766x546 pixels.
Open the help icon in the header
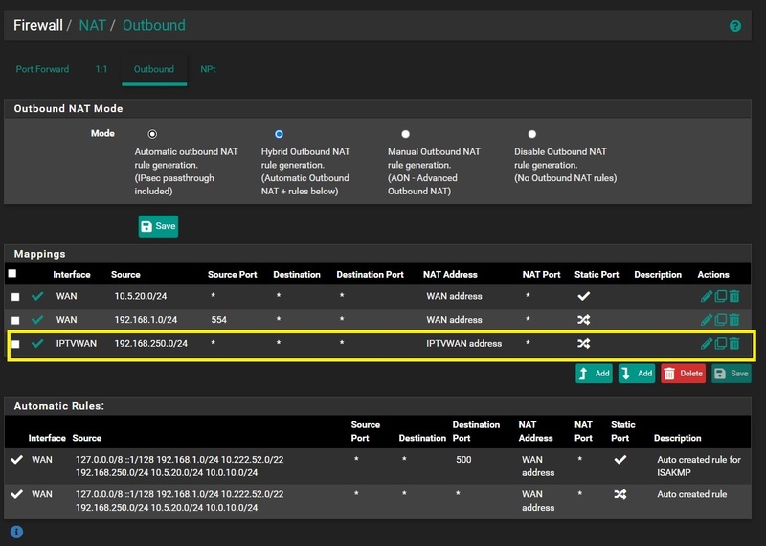tap(734, 26)
